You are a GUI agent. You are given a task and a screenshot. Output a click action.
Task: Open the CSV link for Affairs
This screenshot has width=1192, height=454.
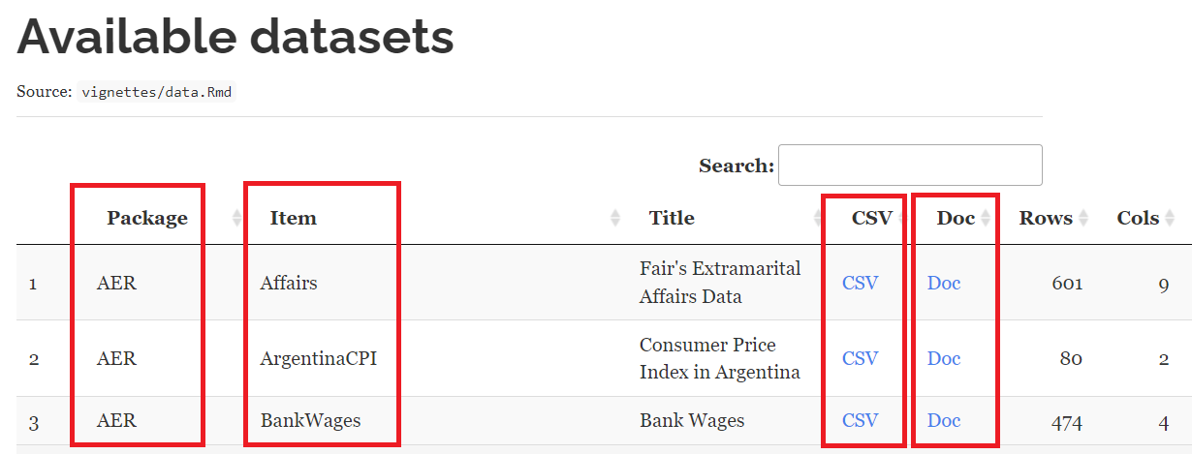coord(860,283)
